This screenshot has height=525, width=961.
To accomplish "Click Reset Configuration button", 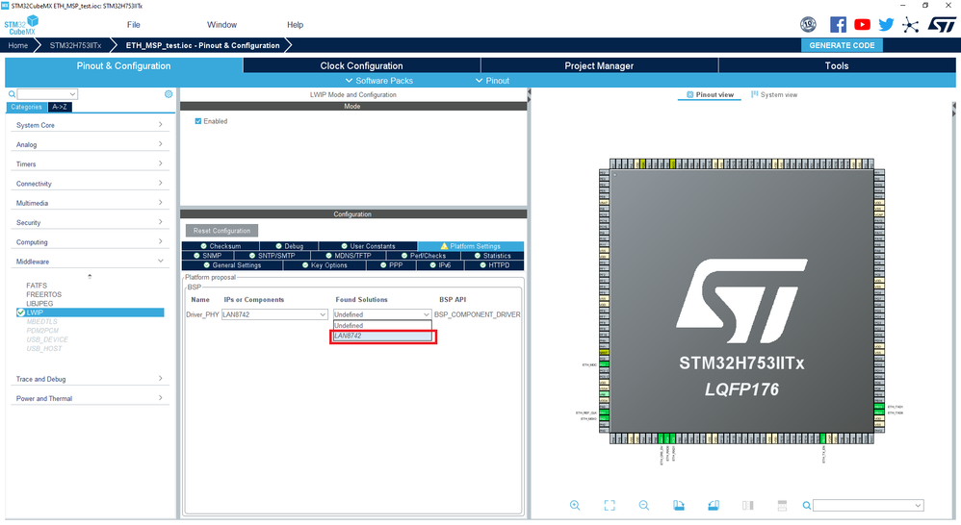I will [x=221, y=231].
